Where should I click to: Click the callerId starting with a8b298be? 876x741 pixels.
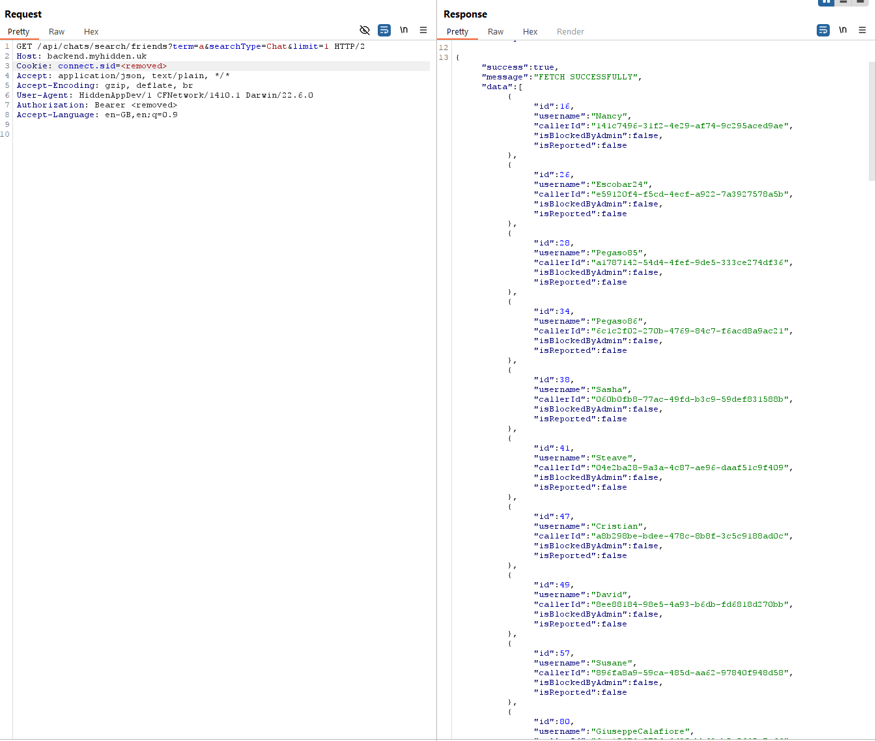pos(663,536)
